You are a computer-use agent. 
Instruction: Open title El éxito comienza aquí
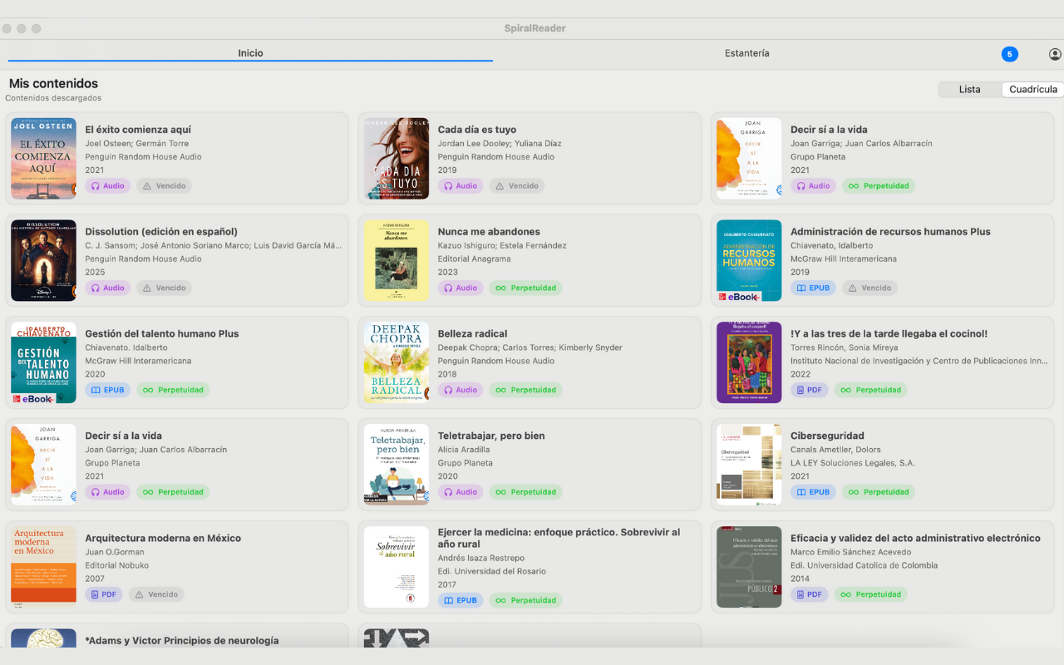138,130
